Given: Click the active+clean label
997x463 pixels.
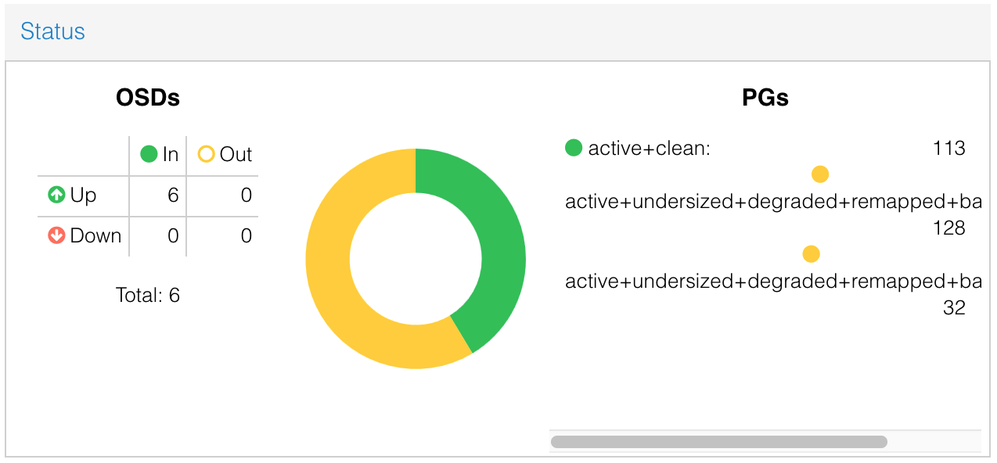Looking at the screenshot, I should [x=650, y=148].
